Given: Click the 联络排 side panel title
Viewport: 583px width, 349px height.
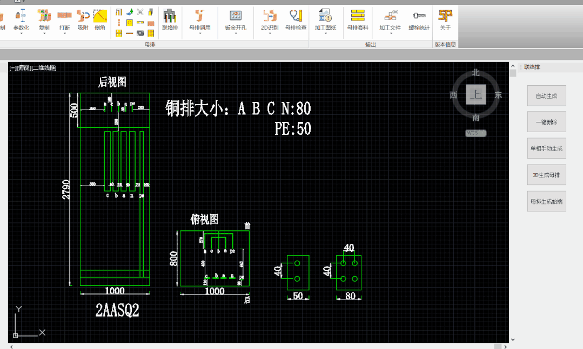Looking at the screenshot, I should (x=532, y=67).
